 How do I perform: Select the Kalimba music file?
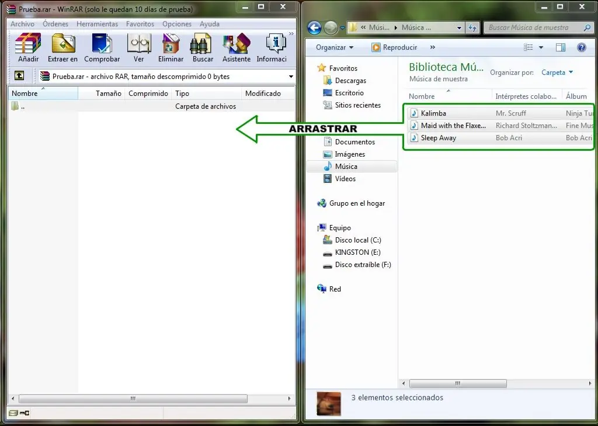point(500,113)
